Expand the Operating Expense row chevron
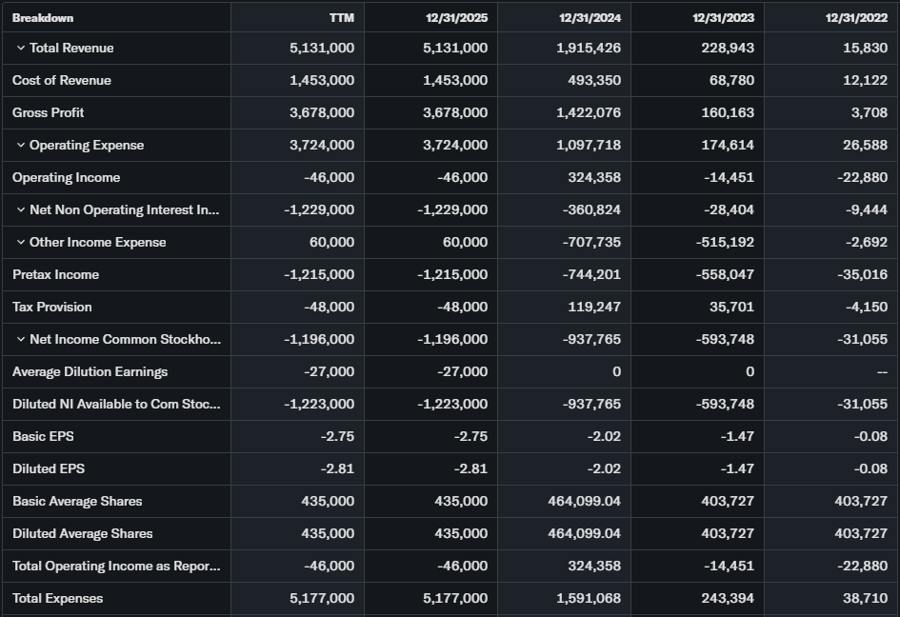The width and height of the screenshot is (900, 617). 20,145
